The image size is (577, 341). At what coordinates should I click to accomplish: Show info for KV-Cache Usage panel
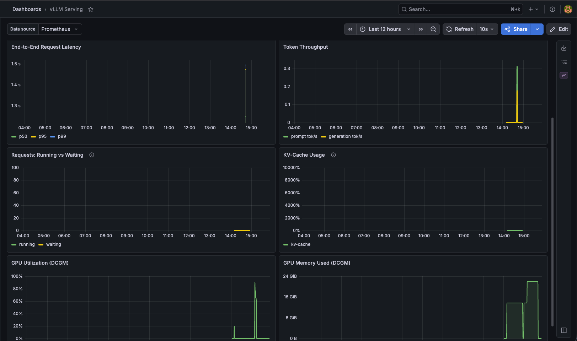(x=333, y=155)
